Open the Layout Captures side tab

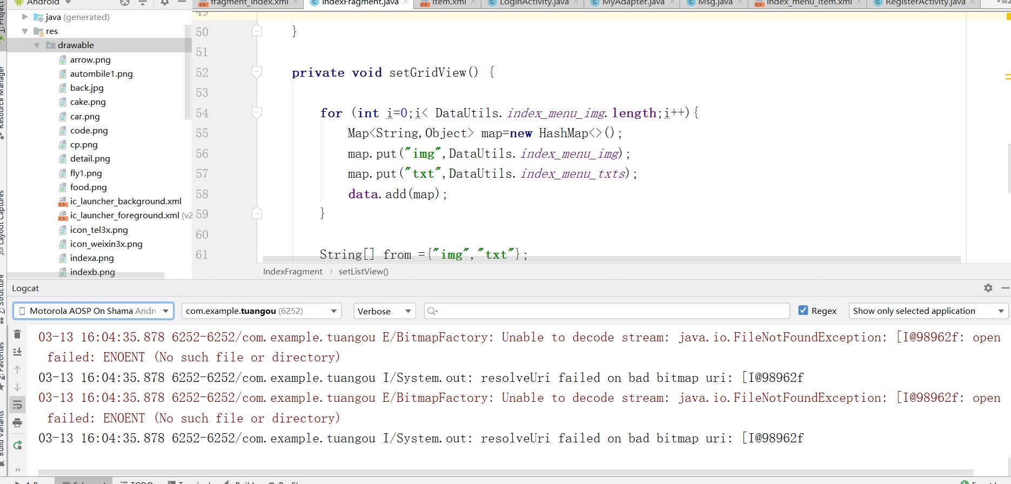2,222
